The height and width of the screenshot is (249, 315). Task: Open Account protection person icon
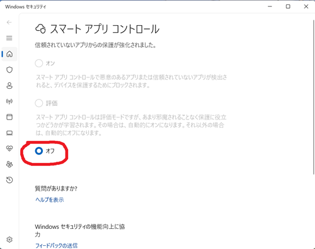(9, 86)
